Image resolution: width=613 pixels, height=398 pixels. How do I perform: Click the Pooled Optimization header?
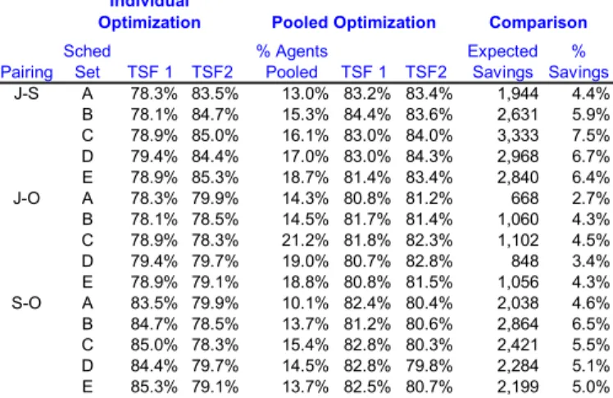coord(353,23)
